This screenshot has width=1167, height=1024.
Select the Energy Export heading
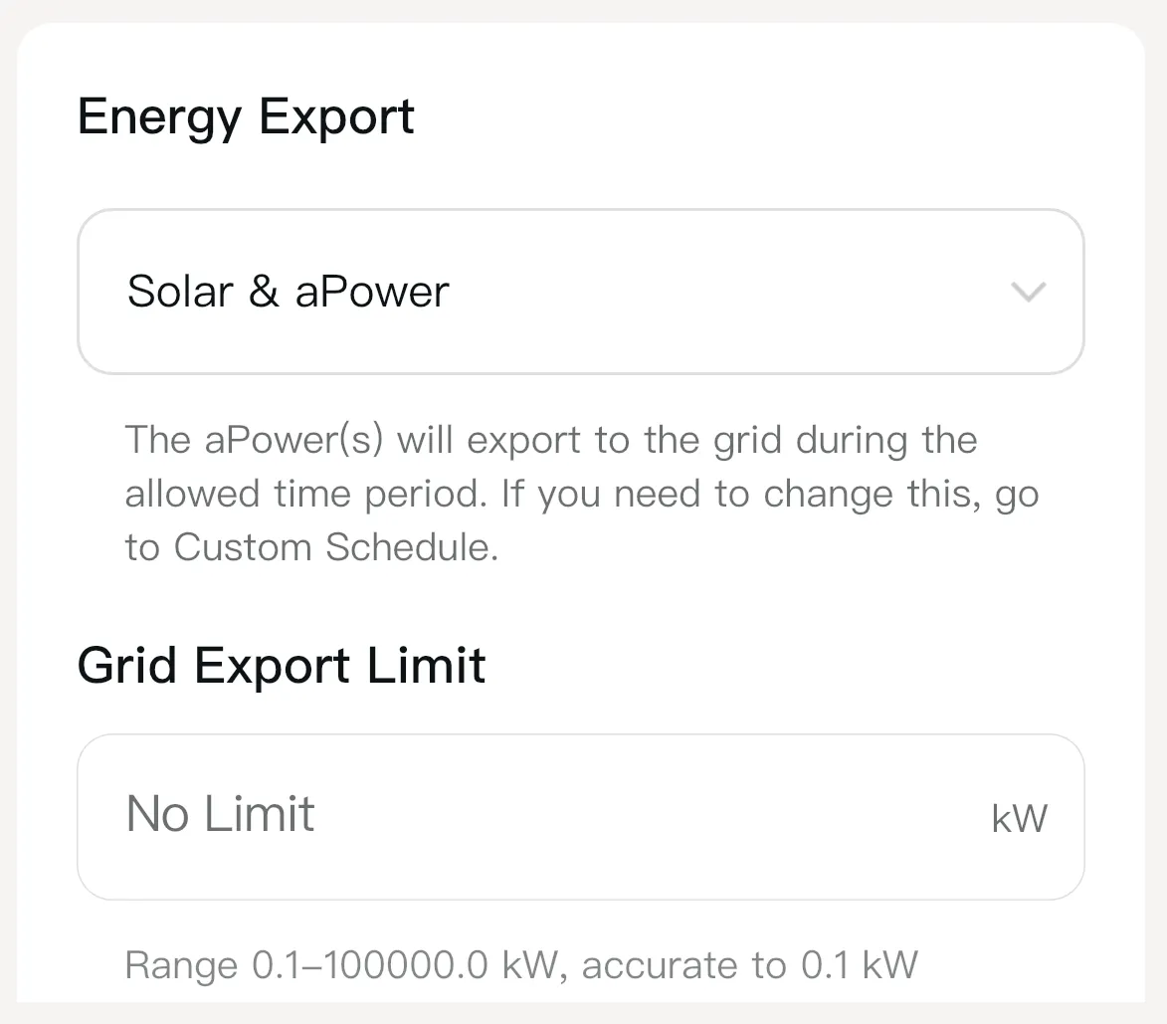click(246, 116)
